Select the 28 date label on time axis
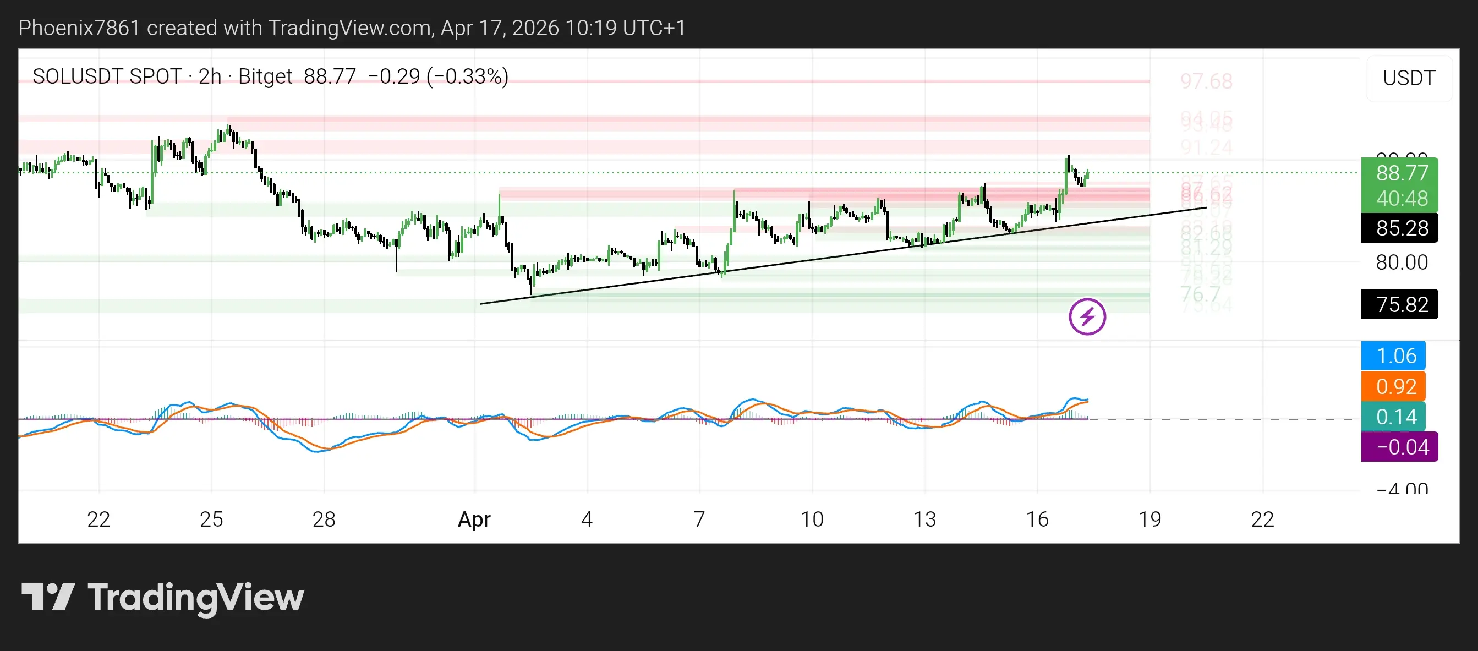This screenshot has height=651, width=1478. click(x=324, y=519)
